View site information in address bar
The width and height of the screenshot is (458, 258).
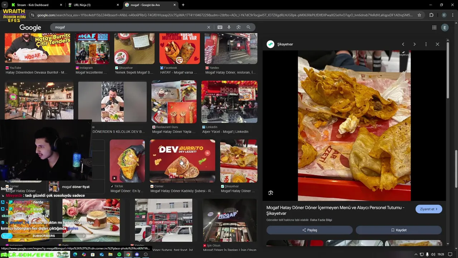33,15
